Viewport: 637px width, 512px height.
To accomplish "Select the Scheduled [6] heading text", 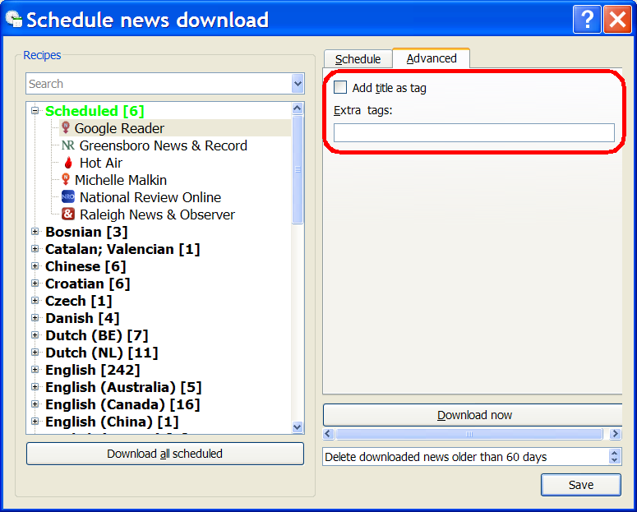I will 95,111.
